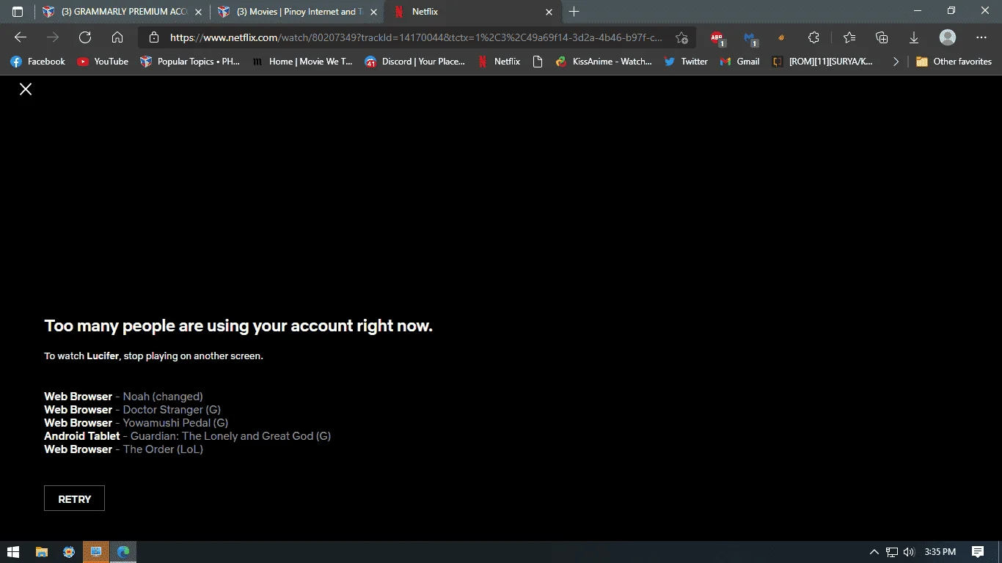Click the blank page bookmark icon
The width and height of the screenshot is (1002, 563).
[538, 62]
